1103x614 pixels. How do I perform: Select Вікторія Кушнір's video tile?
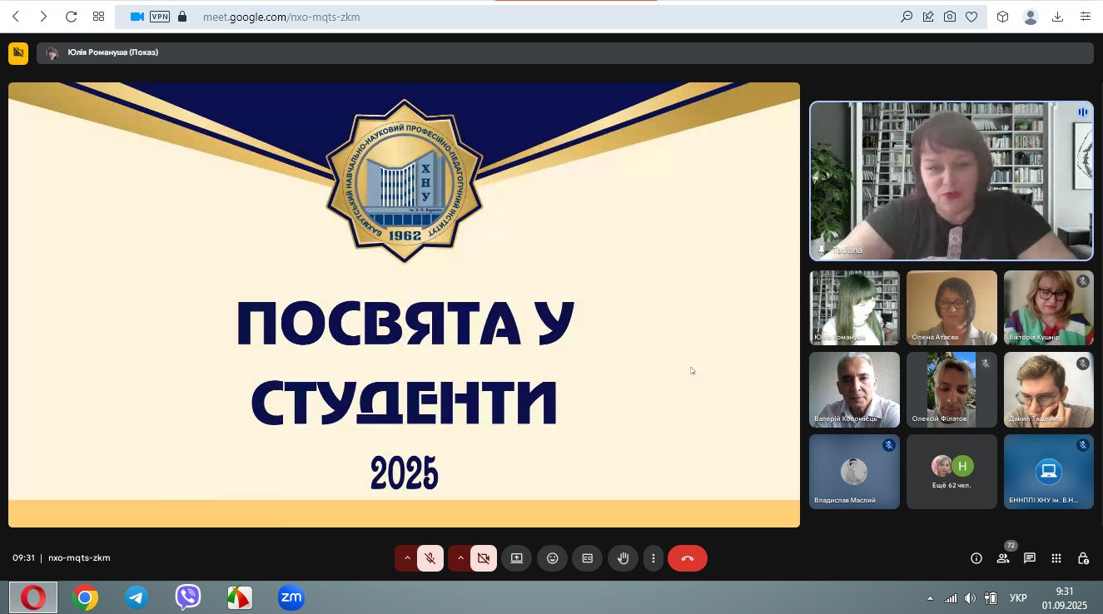[1049, 308]
